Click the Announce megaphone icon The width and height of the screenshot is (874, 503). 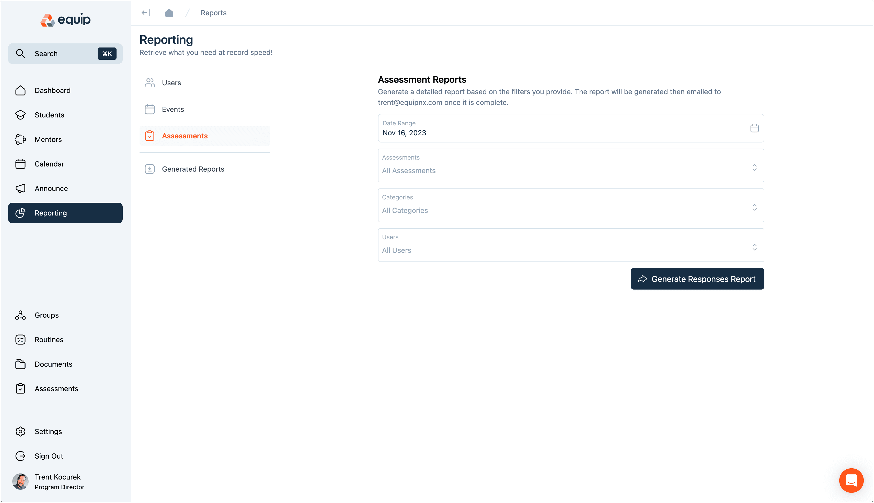(x=20, y=188)
